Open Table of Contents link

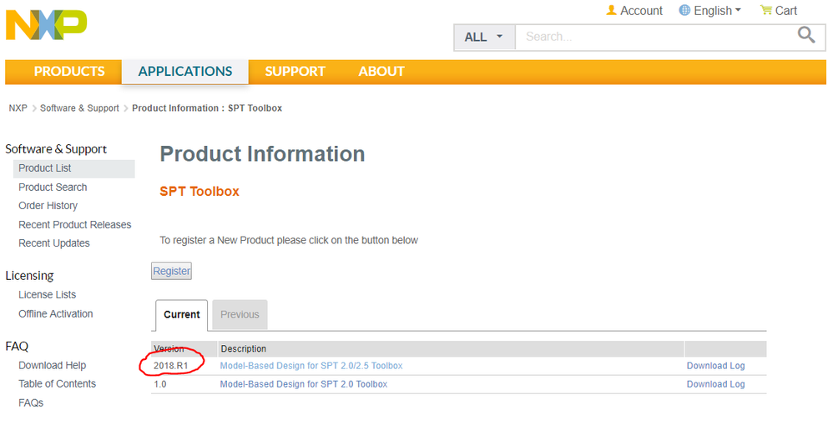[58, 384]
